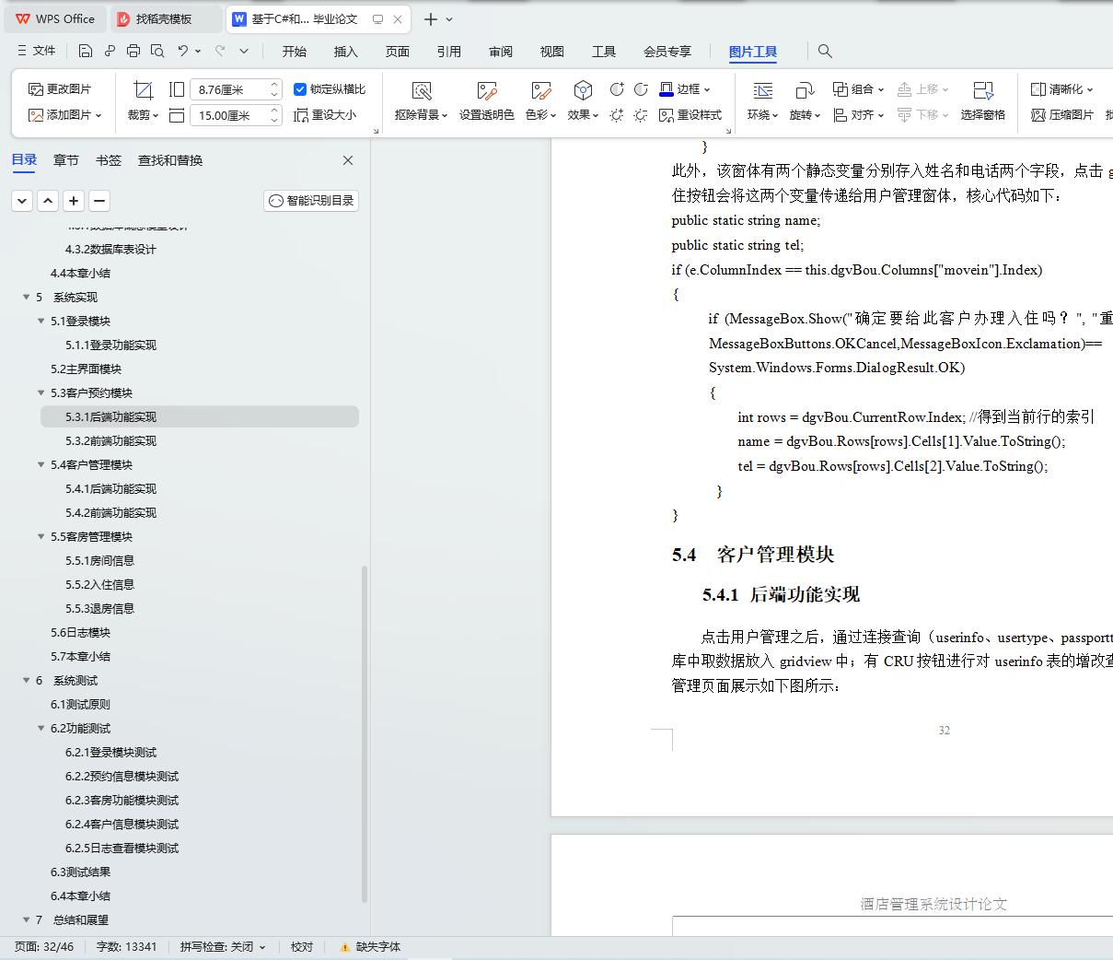Decrease contrast icon
This screenshot has height=960, width=1113.
pyautogui.click(x=641, y=89)
